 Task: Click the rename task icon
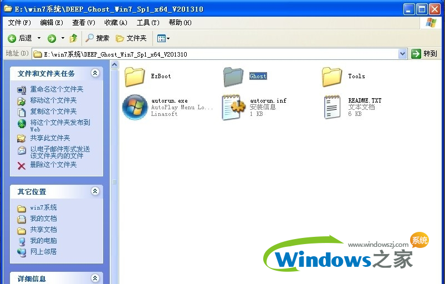(x=22, y=90)
